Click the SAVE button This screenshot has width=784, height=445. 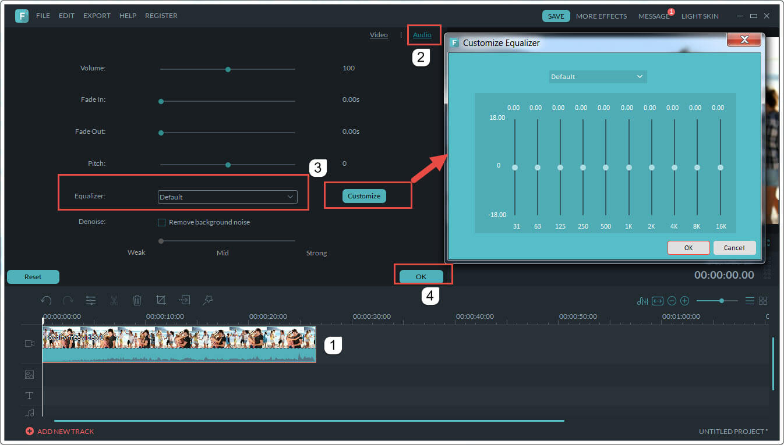pyautogui.click(x=556, y=16)
